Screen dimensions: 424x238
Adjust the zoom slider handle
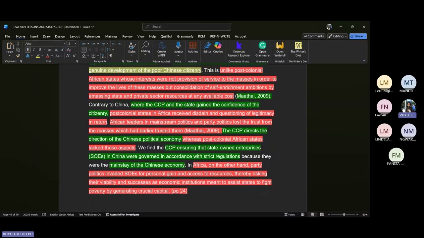(x=344, y=215)
